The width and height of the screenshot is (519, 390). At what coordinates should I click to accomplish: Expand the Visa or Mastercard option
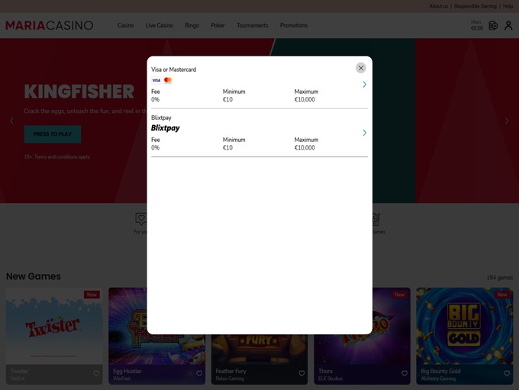tap(364, 85)
